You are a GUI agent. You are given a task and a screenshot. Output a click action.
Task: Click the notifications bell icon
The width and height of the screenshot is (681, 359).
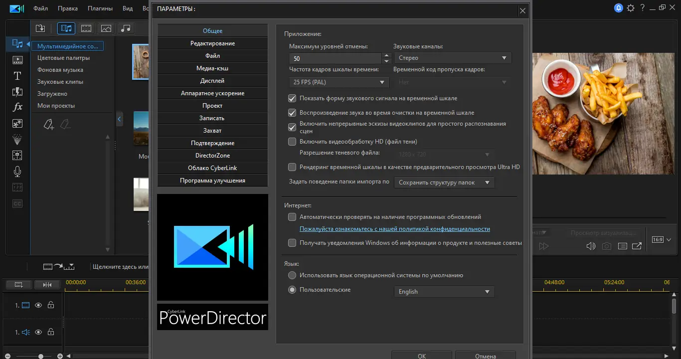pyautogui.click(x=619, y=7)
